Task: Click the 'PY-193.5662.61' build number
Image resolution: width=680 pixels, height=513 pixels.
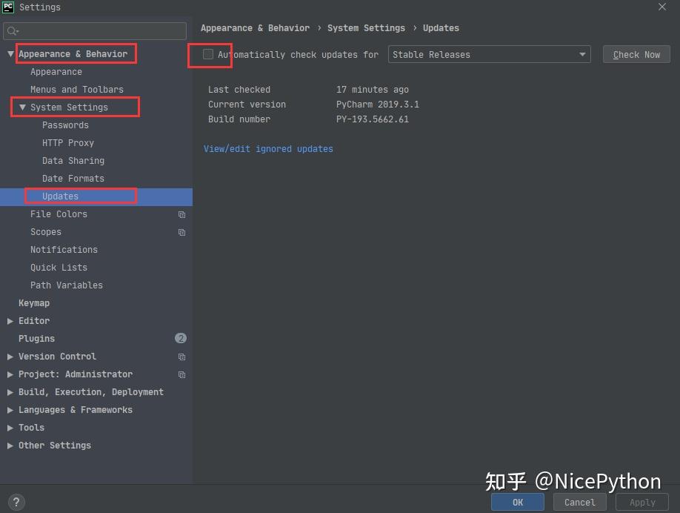Action: tap(372, 119)
